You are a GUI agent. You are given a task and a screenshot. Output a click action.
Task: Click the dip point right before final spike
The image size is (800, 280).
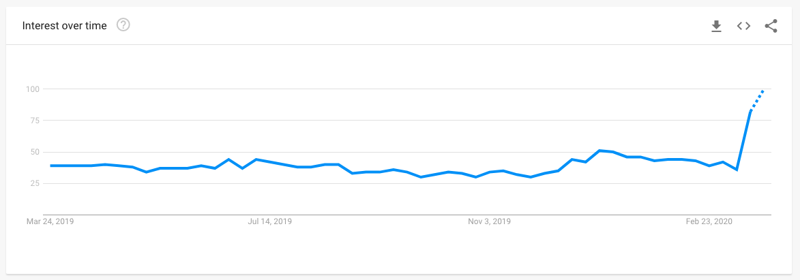click(x=737, y=170)
